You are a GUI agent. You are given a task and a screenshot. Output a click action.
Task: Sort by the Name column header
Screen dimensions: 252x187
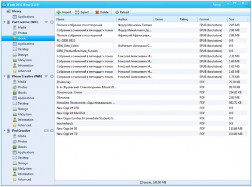click(x=86, y=19)
